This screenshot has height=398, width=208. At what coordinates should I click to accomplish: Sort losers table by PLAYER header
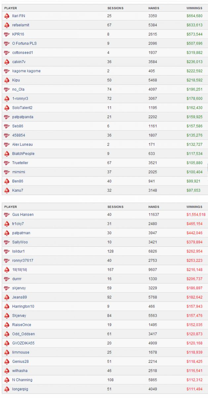(x=11, y=207)
